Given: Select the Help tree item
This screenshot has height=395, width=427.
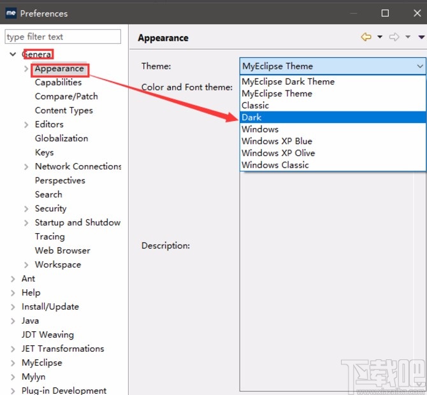Looking at the screenshot, I should point(31,293).
